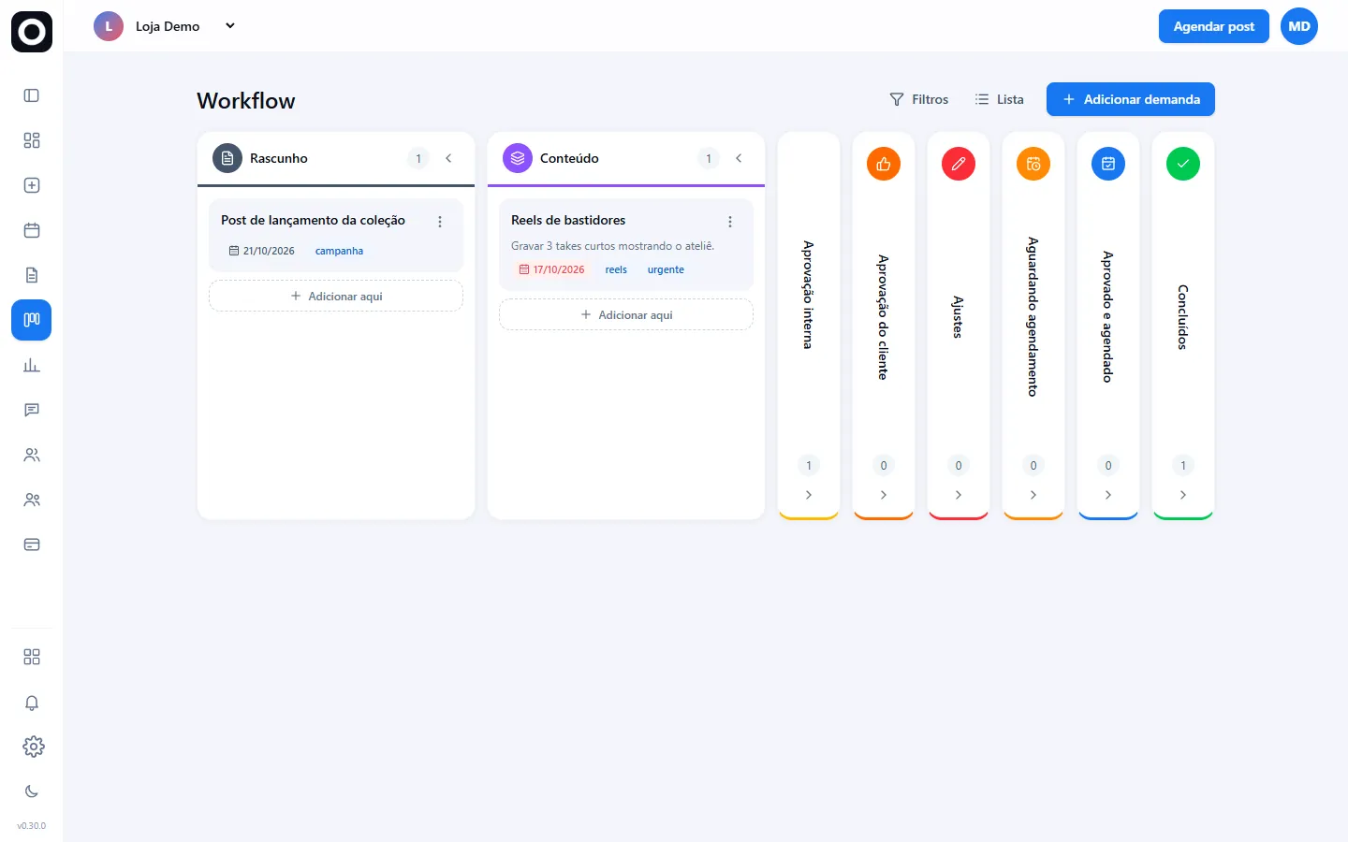Screen dimensions: 1348x842
Task: Expand the Aprovação interna column
Action: pyautogui.click(x=809, y=495)
